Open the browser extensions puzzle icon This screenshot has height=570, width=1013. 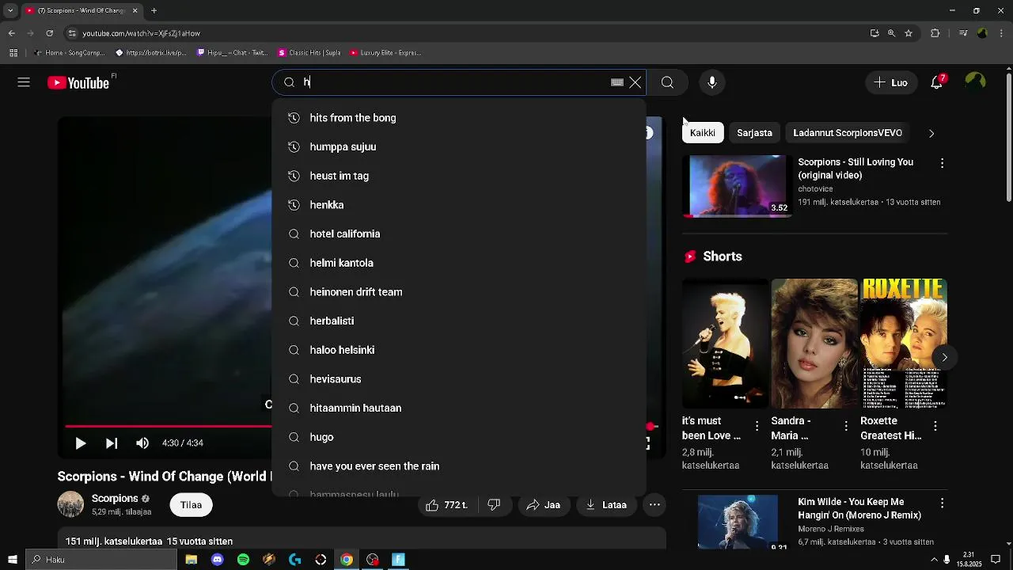pyautogui.click(x=935, y=33)
